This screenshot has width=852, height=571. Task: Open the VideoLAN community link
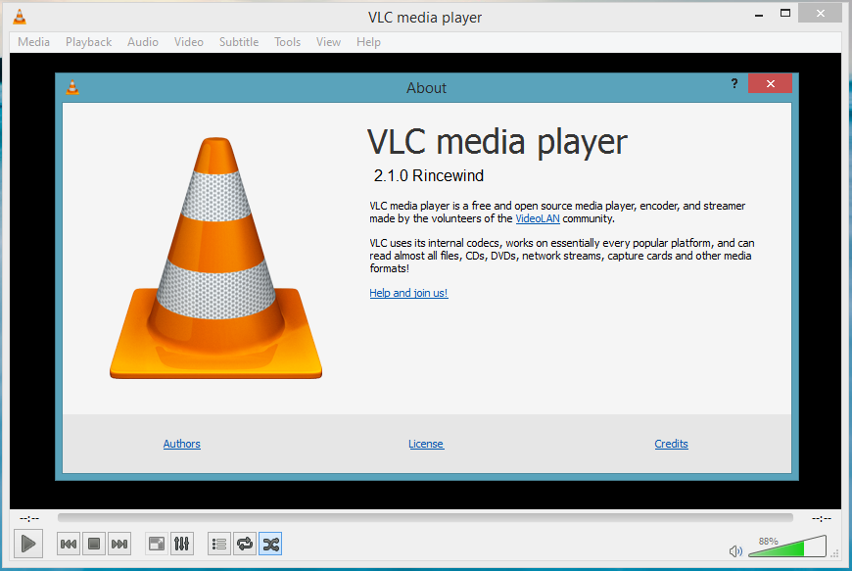click(537, 218)
